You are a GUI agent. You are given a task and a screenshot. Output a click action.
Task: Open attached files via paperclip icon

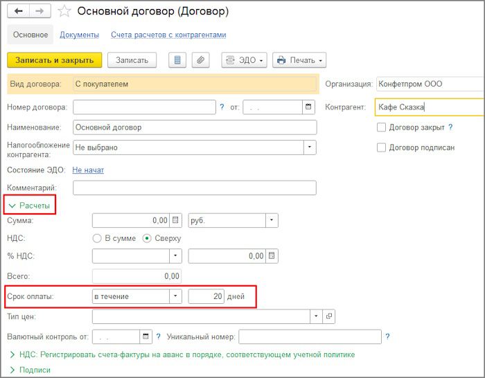[200, 60]
